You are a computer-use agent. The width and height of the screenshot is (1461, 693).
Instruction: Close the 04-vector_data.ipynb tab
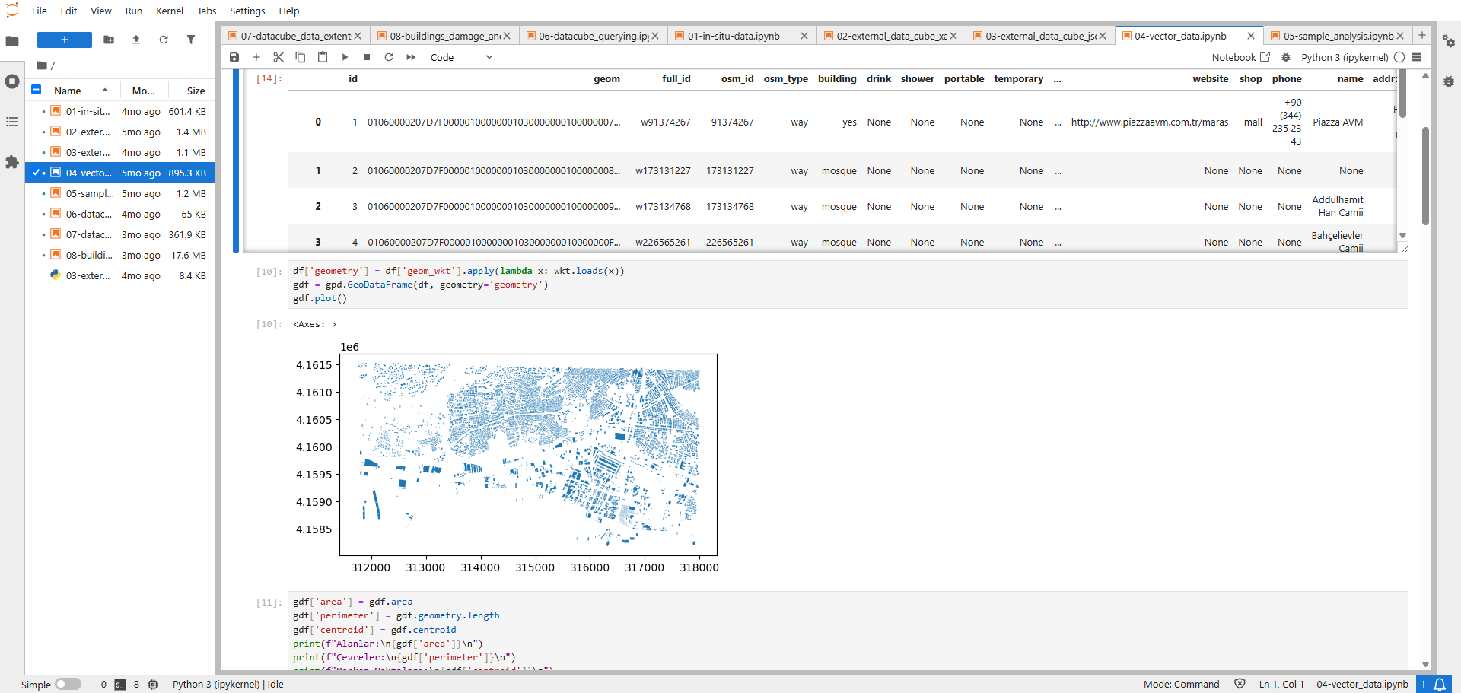point(1251,36)
